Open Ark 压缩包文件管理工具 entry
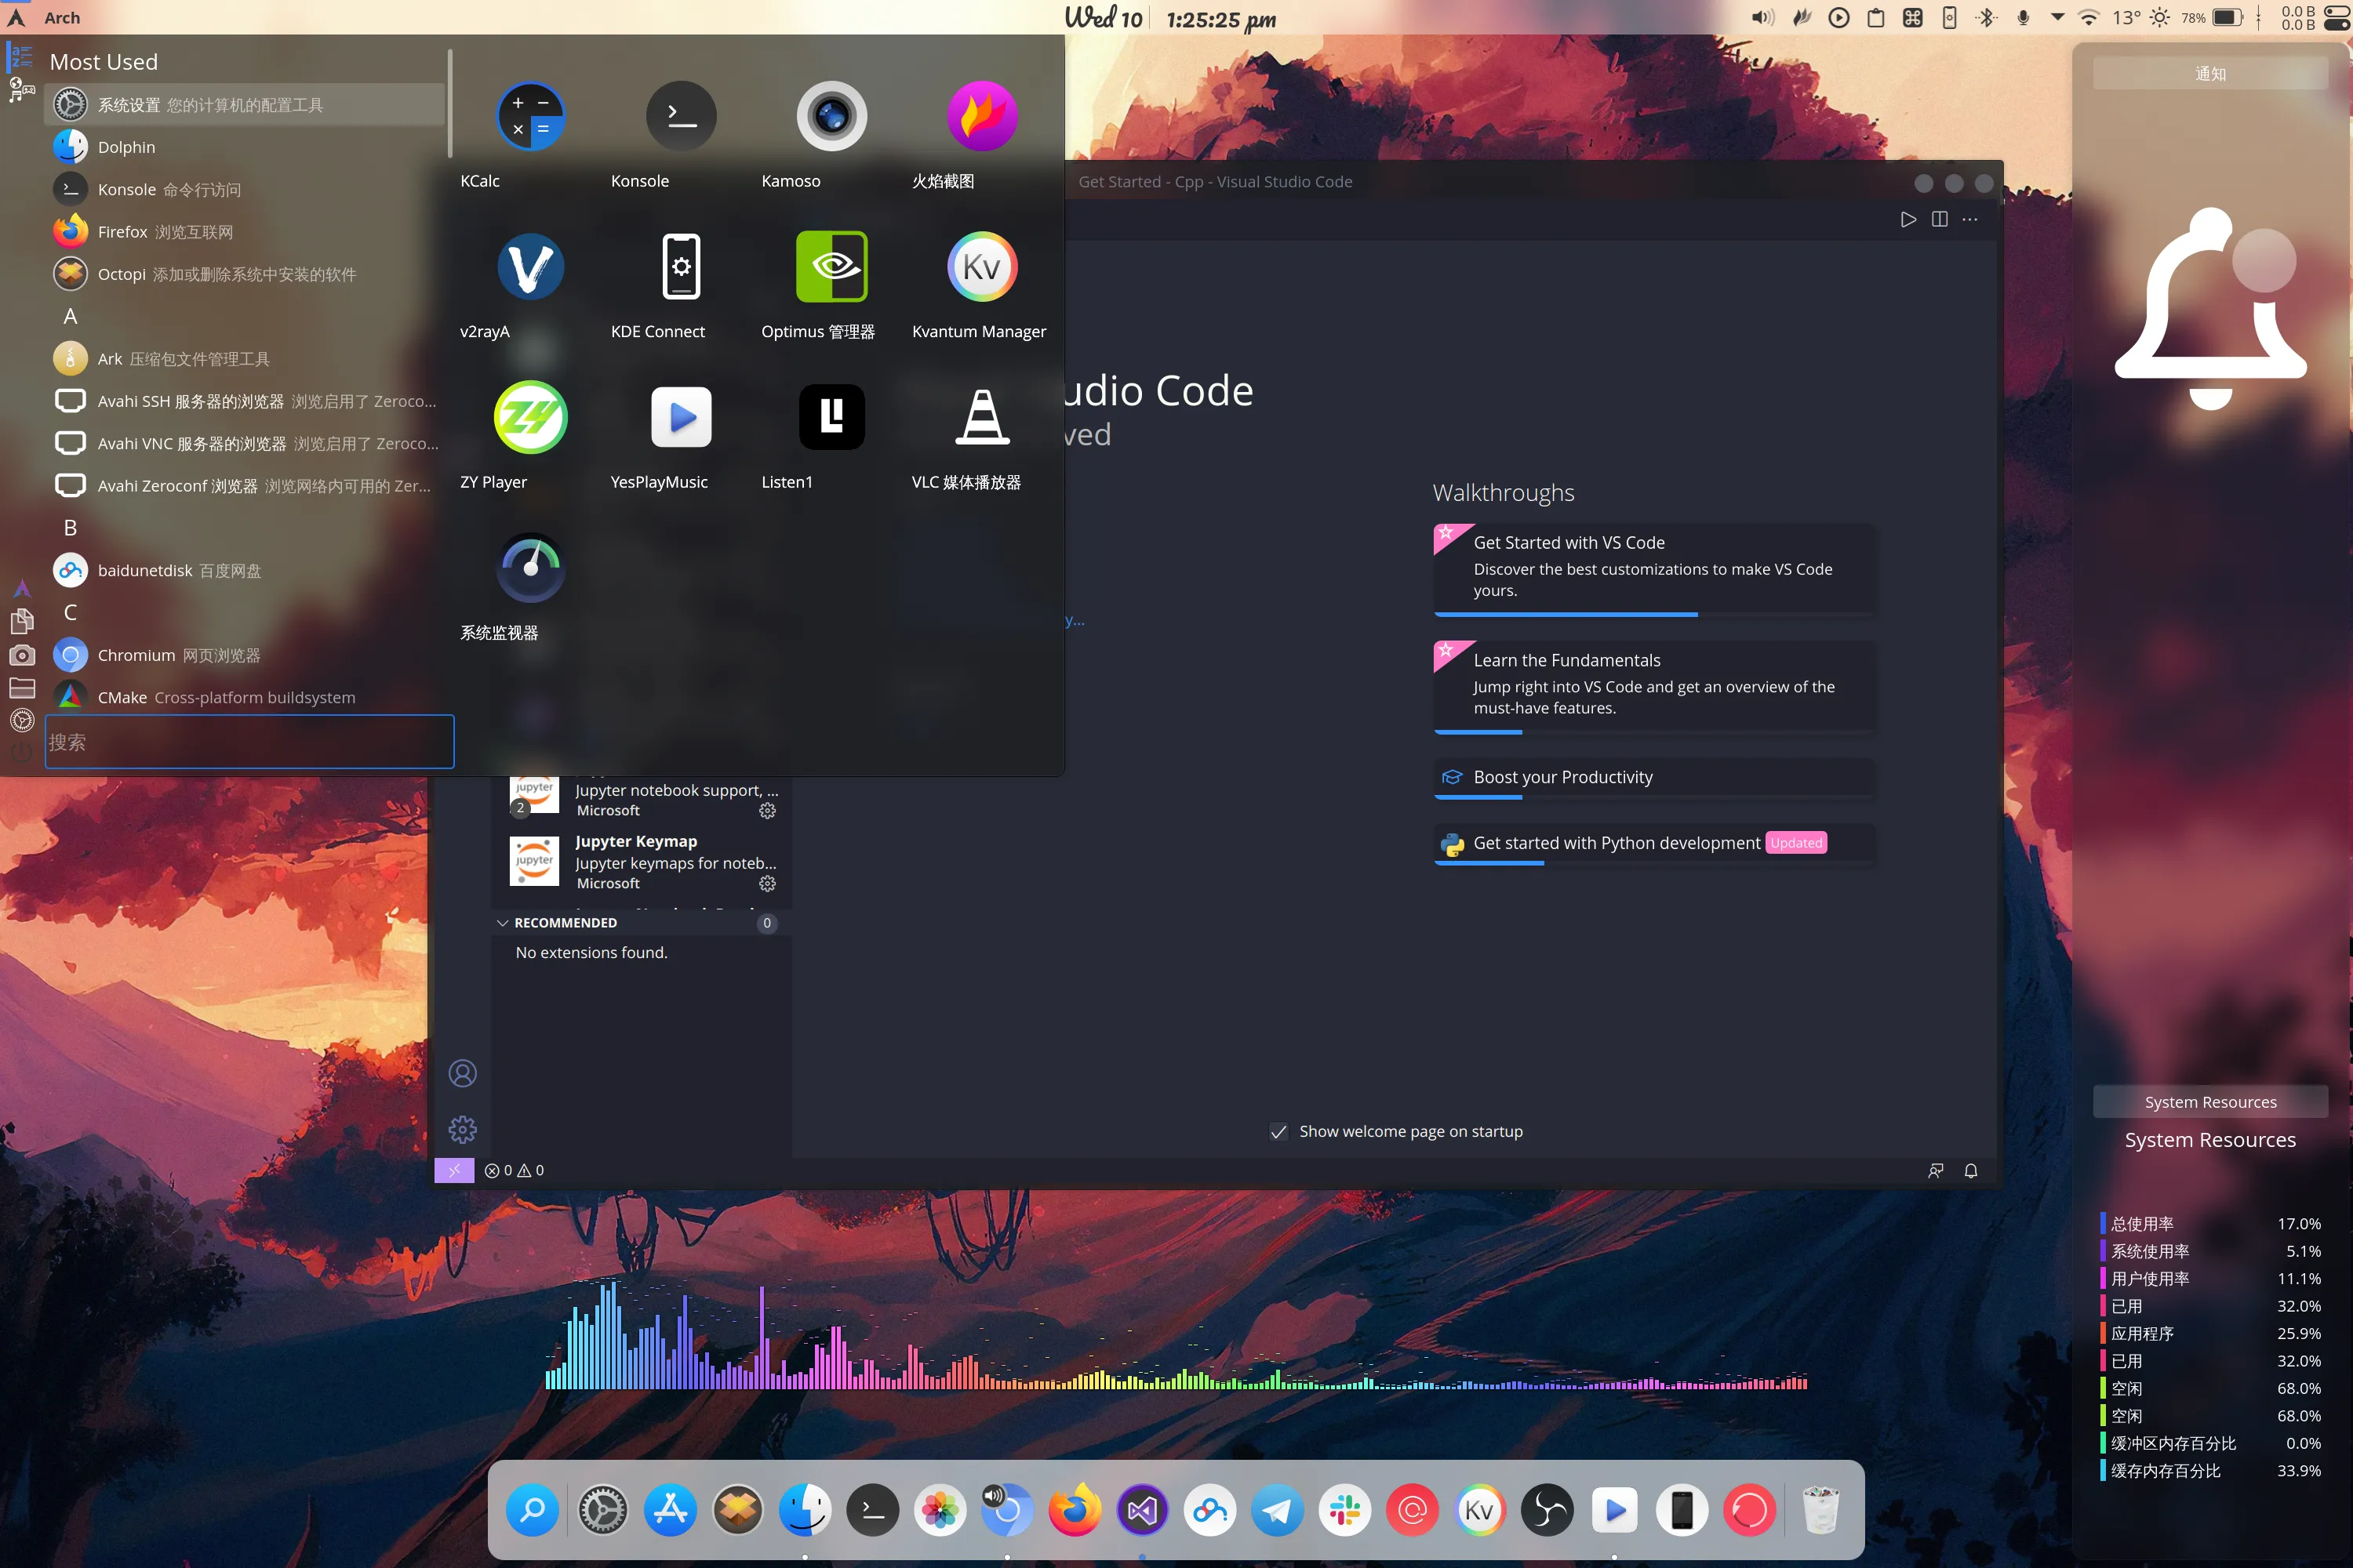Image resolution: width=2353 pixels, height=1568 pixels. (x=245, y=359)
